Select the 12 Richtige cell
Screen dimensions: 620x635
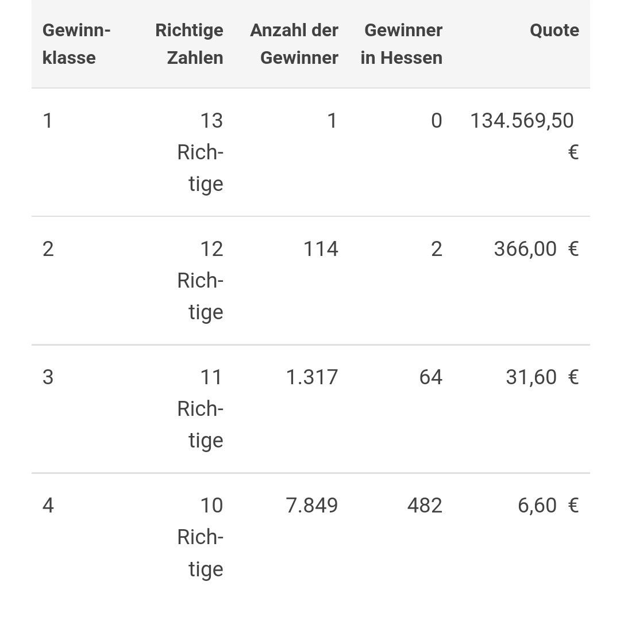coord(201,280)
